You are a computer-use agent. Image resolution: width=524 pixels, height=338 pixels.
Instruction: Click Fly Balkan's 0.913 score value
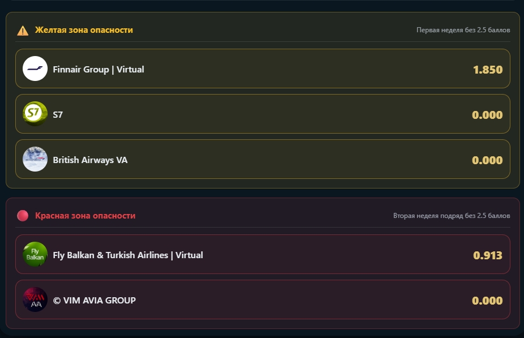coord(487,255)
